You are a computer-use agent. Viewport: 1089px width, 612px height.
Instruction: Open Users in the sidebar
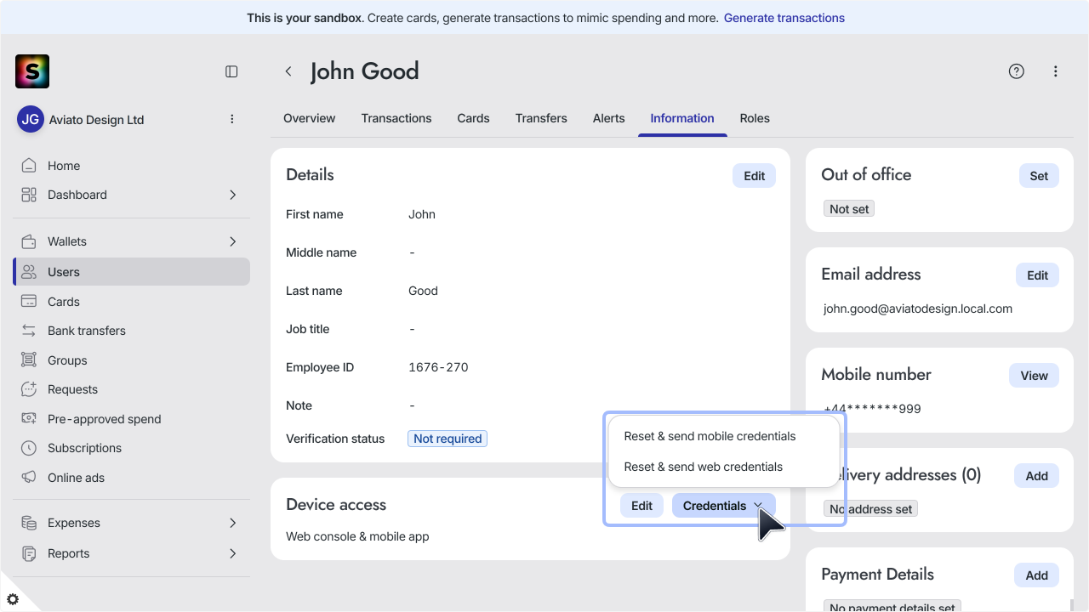tap(131, 272)
